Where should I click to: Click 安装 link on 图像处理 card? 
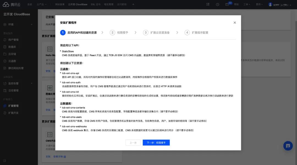tap(48, 110)
